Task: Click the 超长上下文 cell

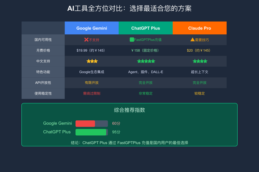Action: (x=200, y=72)
